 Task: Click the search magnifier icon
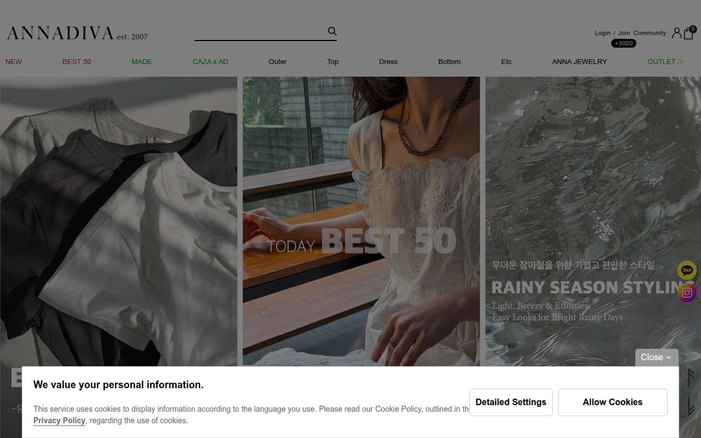click(332, 31)
